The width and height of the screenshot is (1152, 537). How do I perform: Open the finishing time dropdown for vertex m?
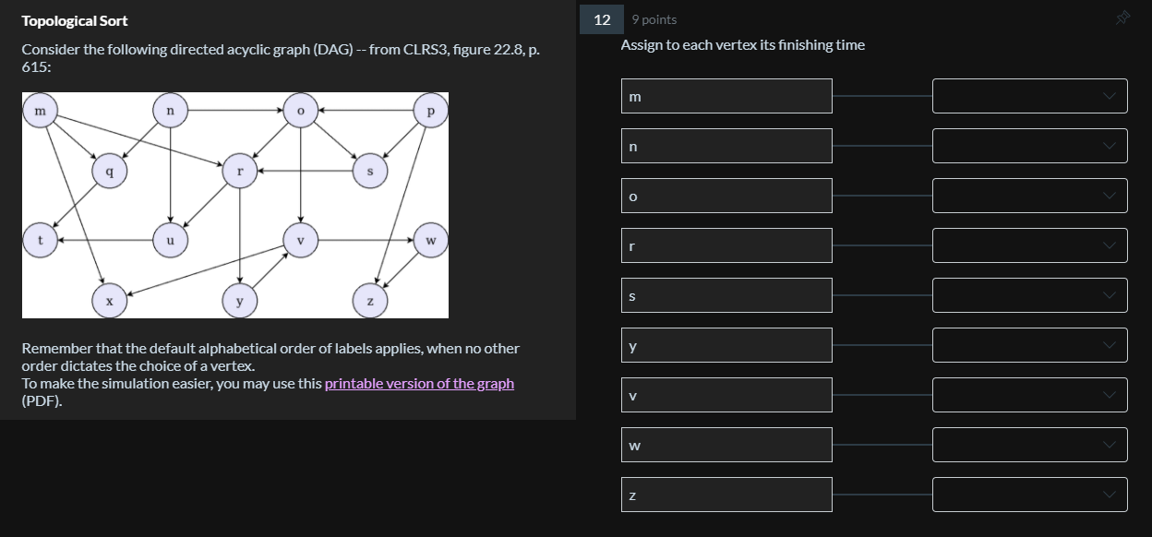(1030, 95)
